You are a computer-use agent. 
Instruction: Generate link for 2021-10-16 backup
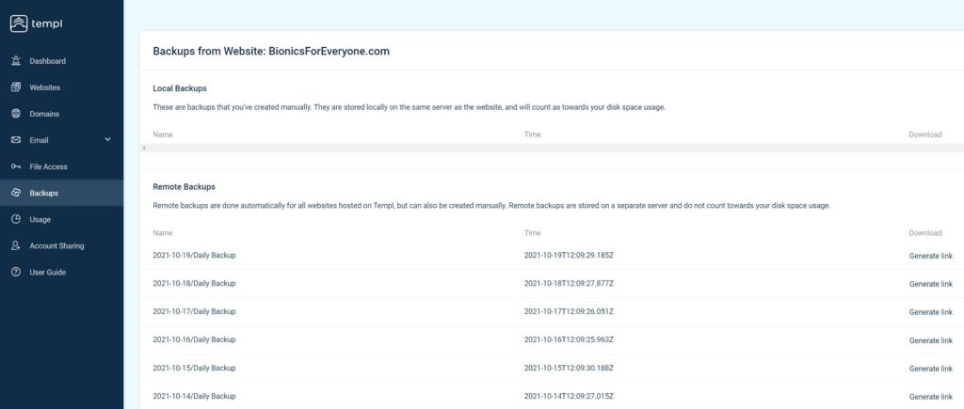click(x=931, y=340)
